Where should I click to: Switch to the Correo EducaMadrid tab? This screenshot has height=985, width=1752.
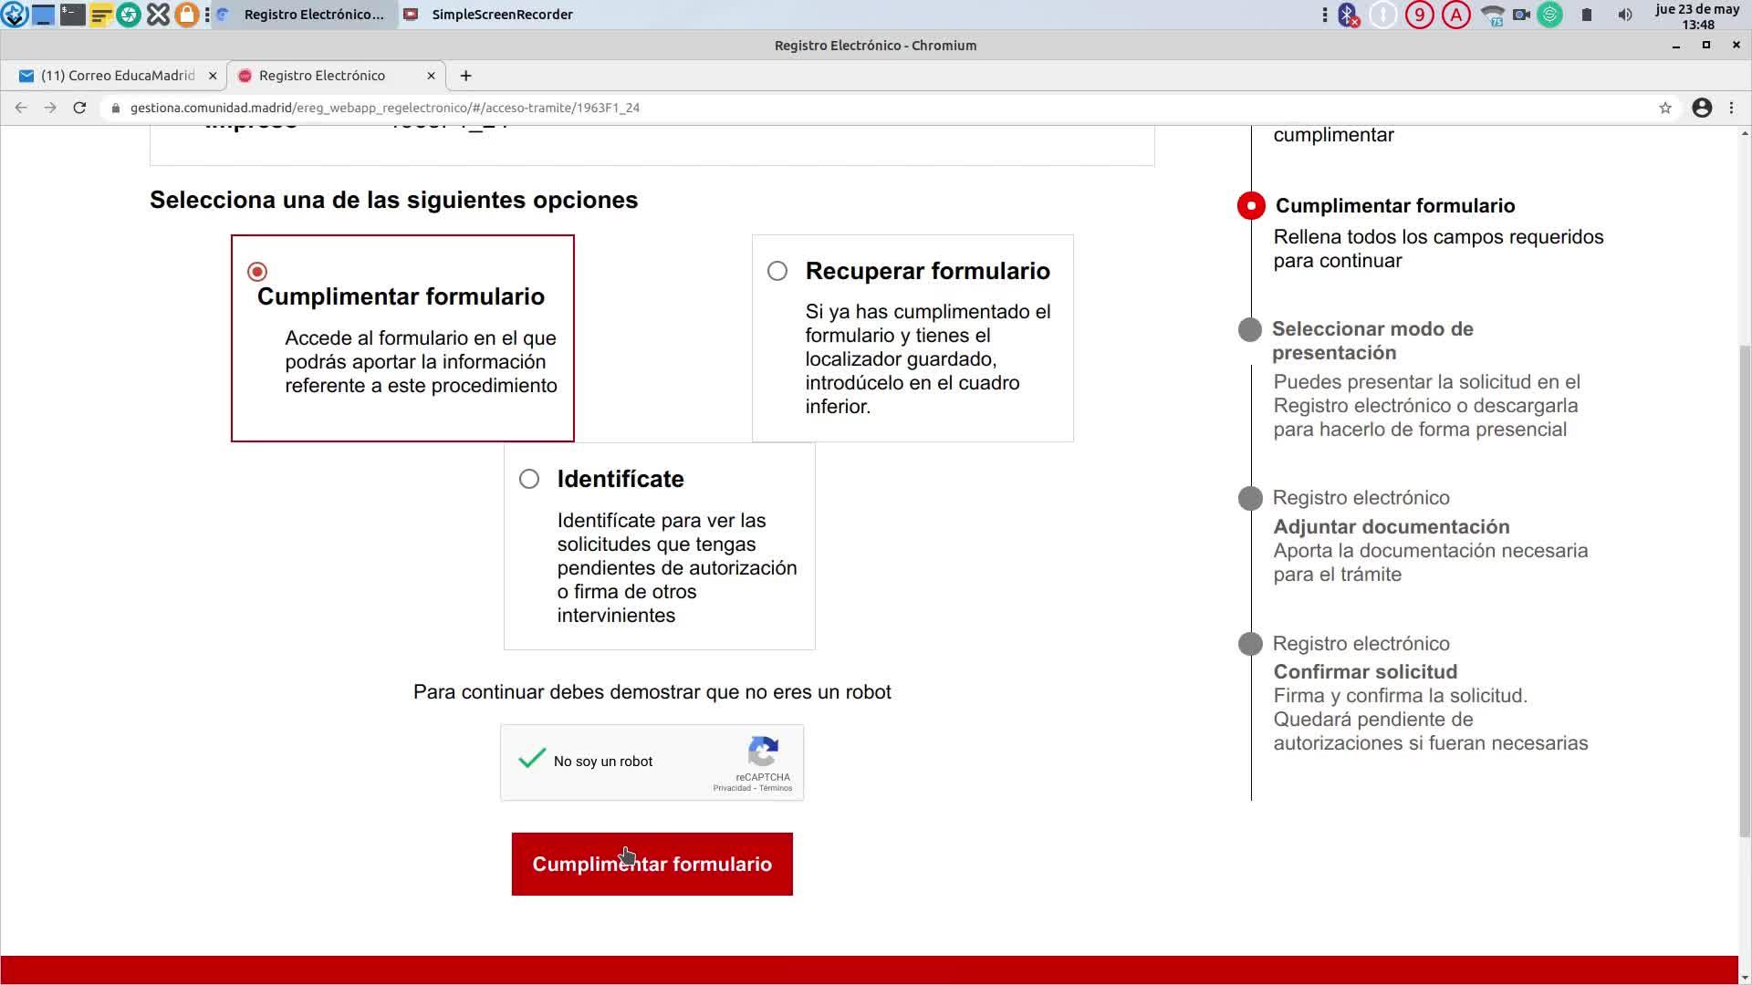point(117,76)
